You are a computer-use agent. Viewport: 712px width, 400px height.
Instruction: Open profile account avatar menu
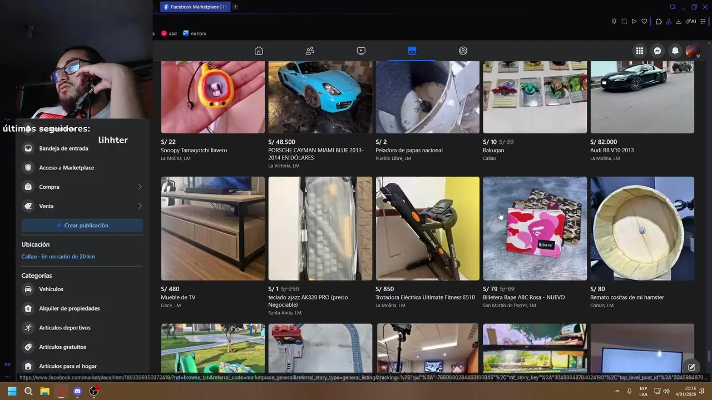pos(693,51)
